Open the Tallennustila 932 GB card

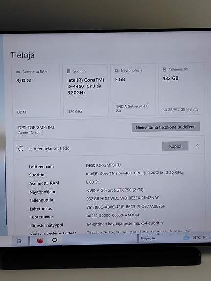tap(181, 89)
